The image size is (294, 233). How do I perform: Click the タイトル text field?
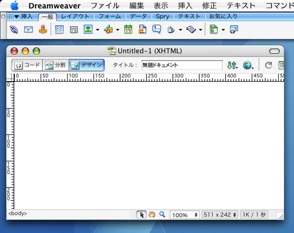click(182, 65)
